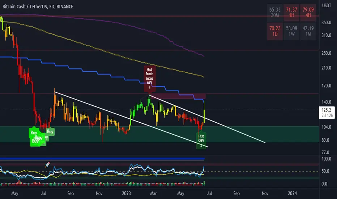Select the green Hist OBV 2 signal label
The height and width of the screenshot is (199, 337).
pos(201,140)
